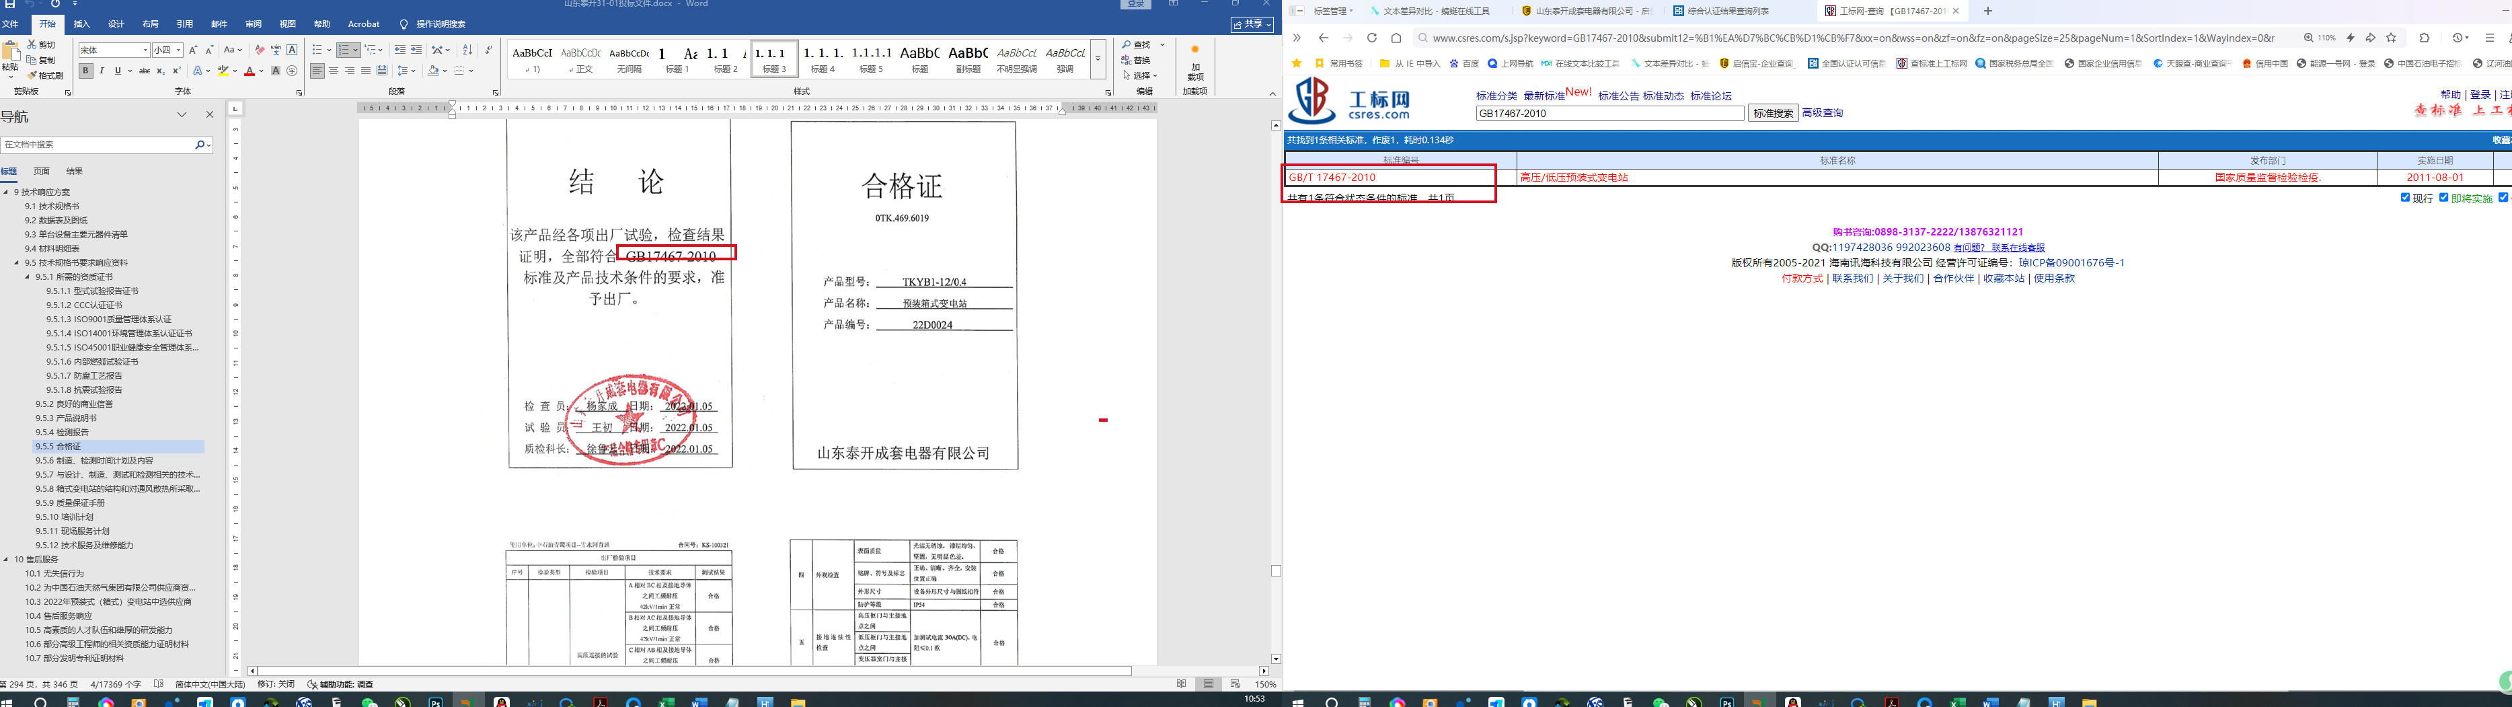Apply superscript formatting
The image size is (2512, 707).
coord(176,71)
